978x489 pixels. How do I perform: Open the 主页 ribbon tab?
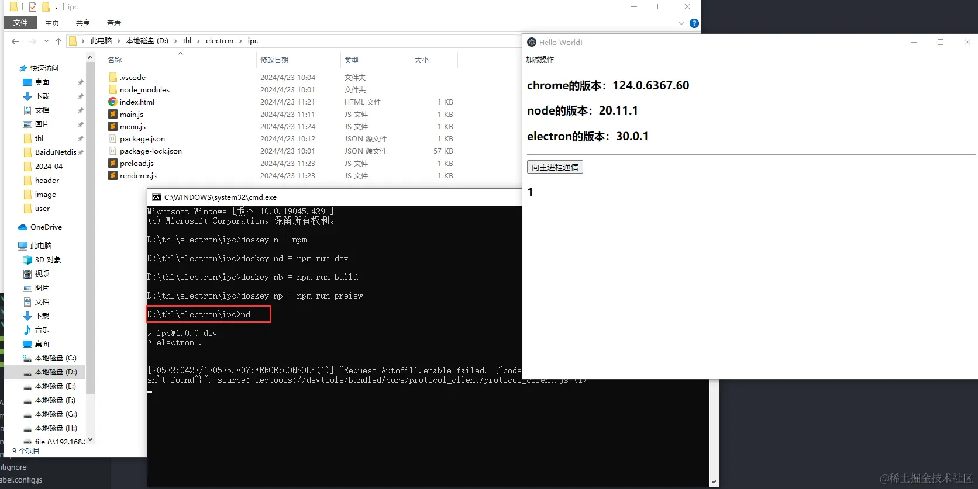point(52,23)
